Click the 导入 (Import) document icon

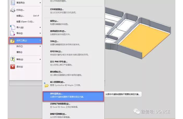click(x=12, y=27)
